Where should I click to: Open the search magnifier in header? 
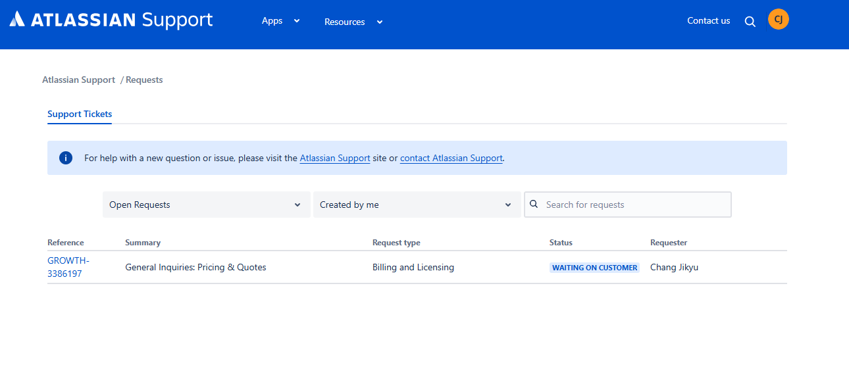750,21
